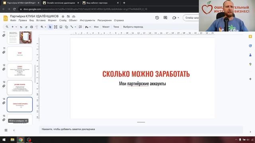Click subtitle Мои партнёрские аккаунты
The width and height of the screenshot is (255, 143).
(143, 84)
